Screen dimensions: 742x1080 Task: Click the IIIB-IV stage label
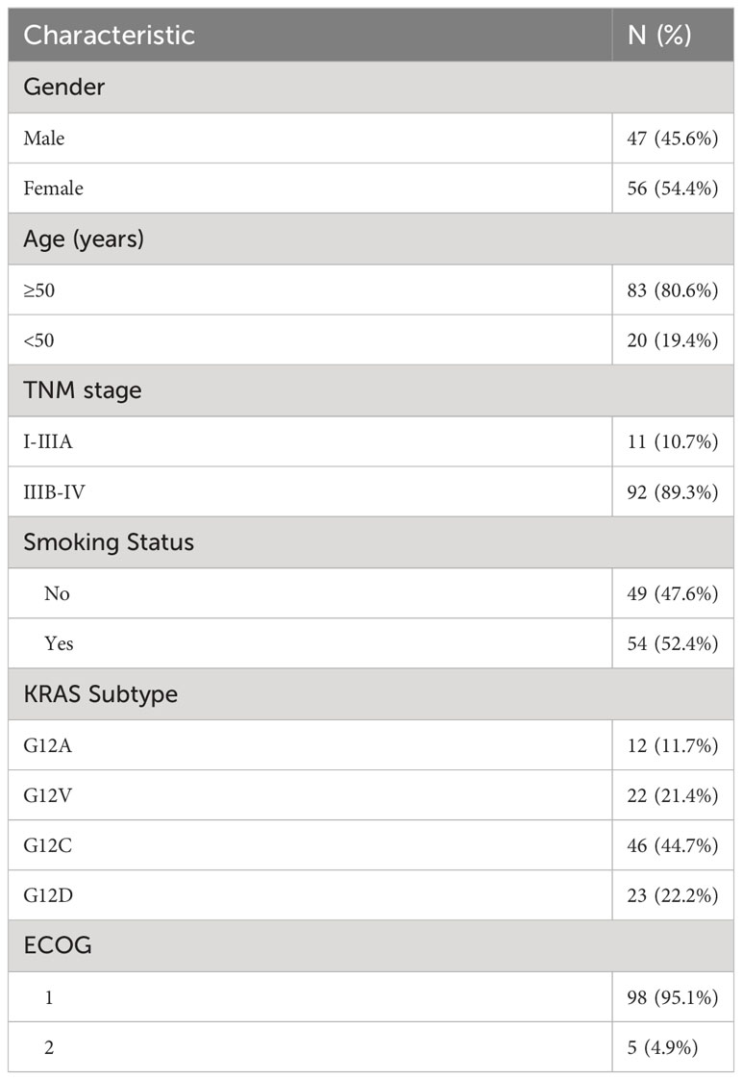pos(55,491)
